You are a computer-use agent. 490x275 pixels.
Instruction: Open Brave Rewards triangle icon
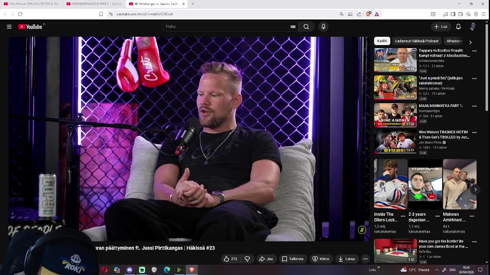(x=377, y=14)
